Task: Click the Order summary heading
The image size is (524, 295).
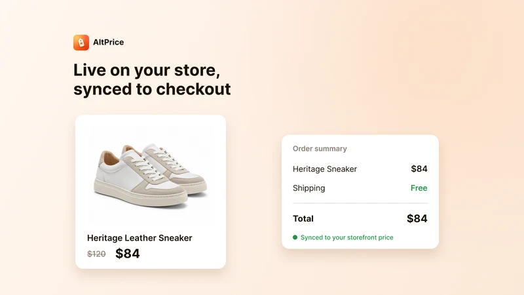Action: click(x=320, y=149)
